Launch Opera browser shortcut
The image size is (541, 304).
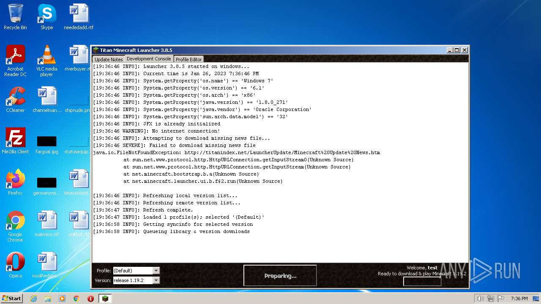click(x=15, y=265)
